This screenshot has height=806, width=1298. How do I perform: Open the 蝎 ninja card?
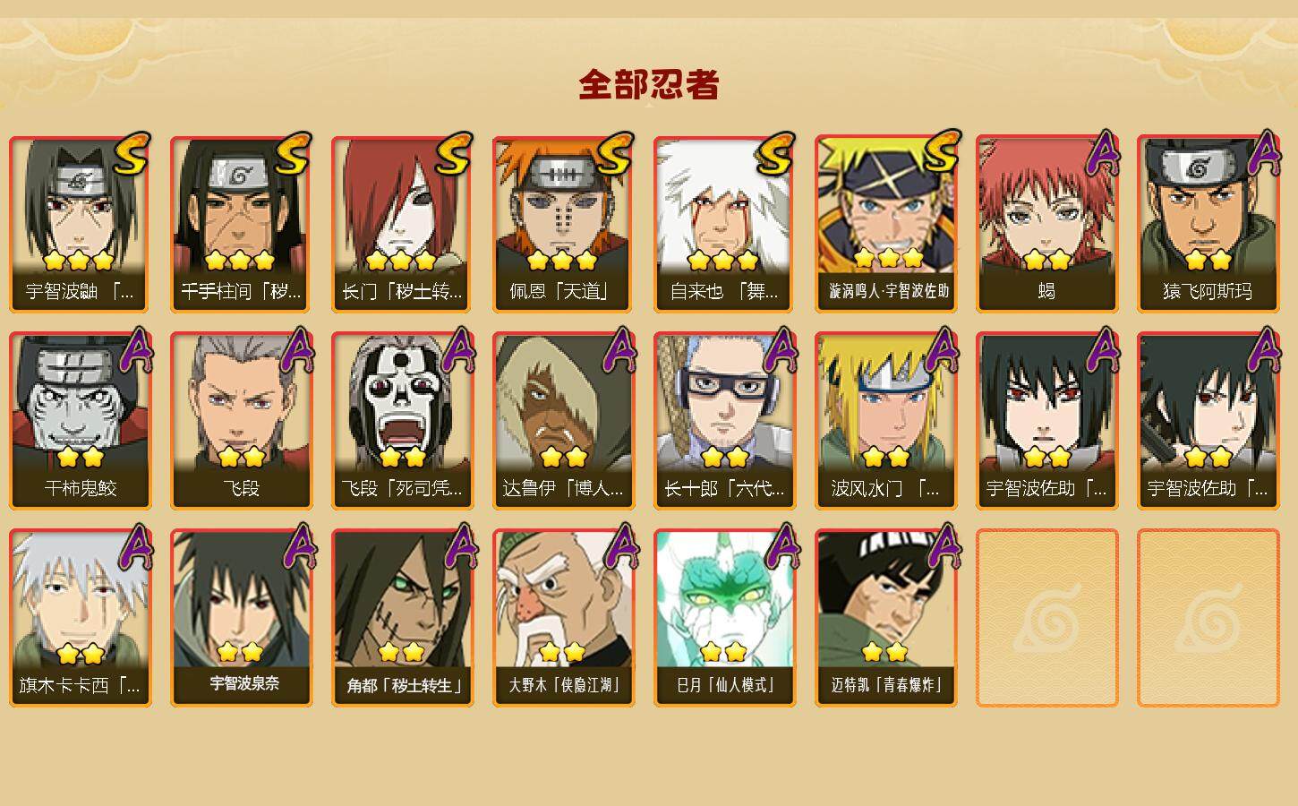pos(1046,224)
